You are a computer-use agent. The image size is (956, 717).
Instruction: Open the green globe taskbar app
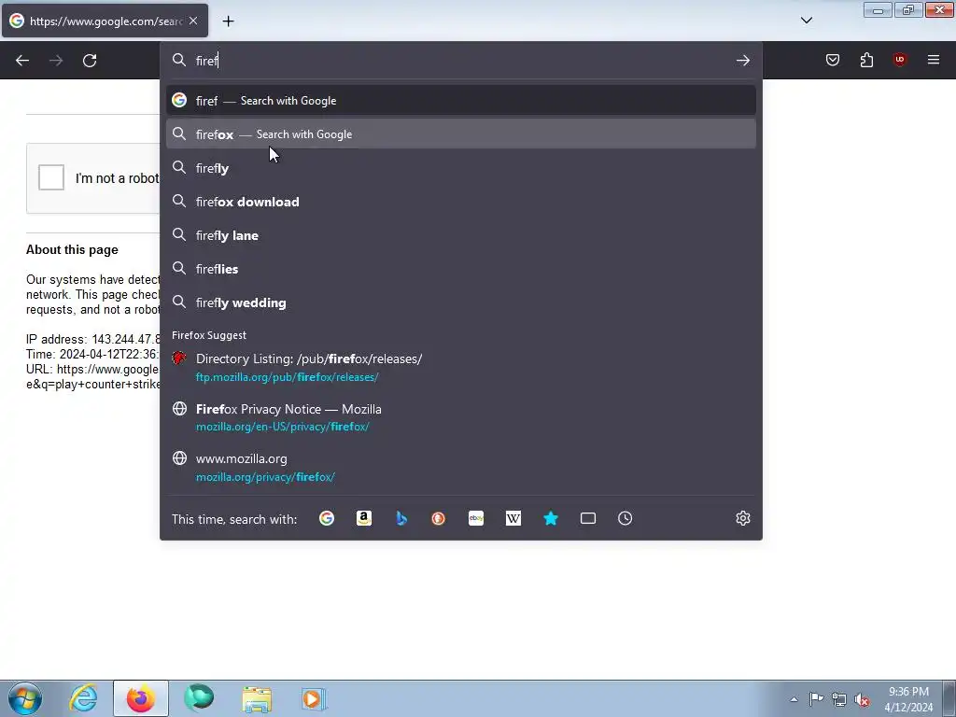199,698
